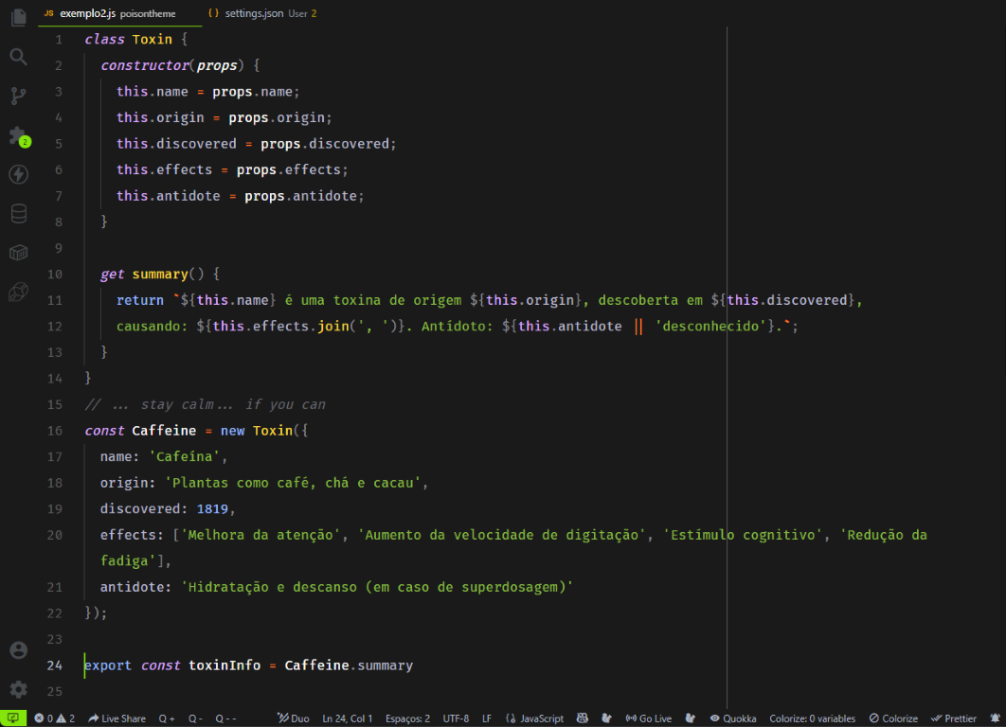This screenshot has height=727, width=1006.
Task: Click the 'Caffeine' constant on line 16
Action: 164,431
